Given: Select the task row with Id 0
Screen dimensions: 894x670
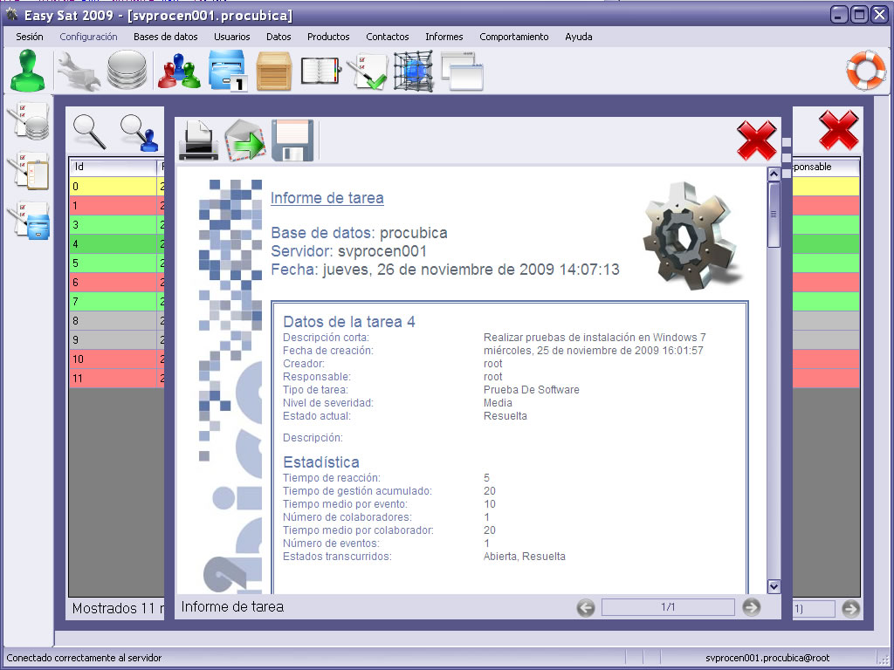Looking at the screenshot, I should pyautogui.click(x=116, y=187).
